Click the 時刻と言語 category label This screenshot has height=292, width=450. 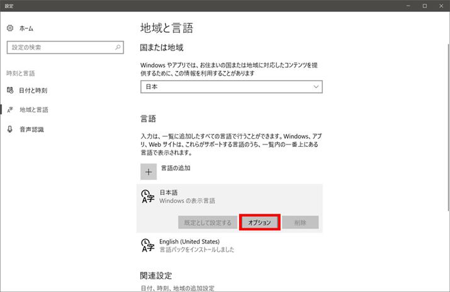21,73
